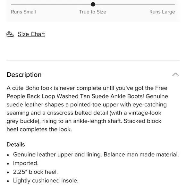Open the Size Chart link
Viewport: 186px width, 186px height.
31,34
